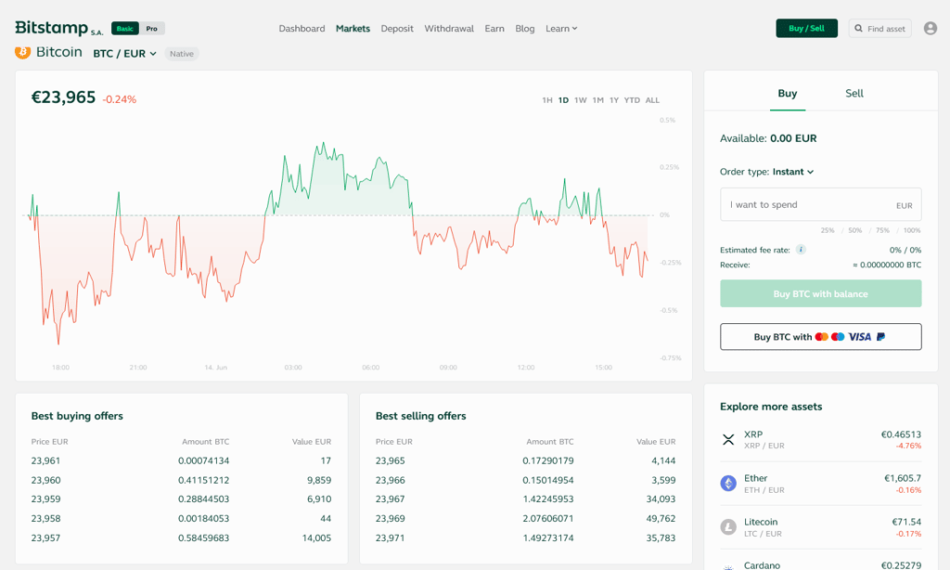Click buying offer price 23,961
The image size is (950, 570).
45,460
